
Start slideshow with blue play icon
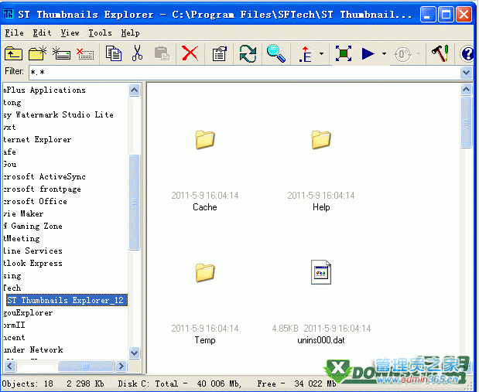[x=368, y=53]
